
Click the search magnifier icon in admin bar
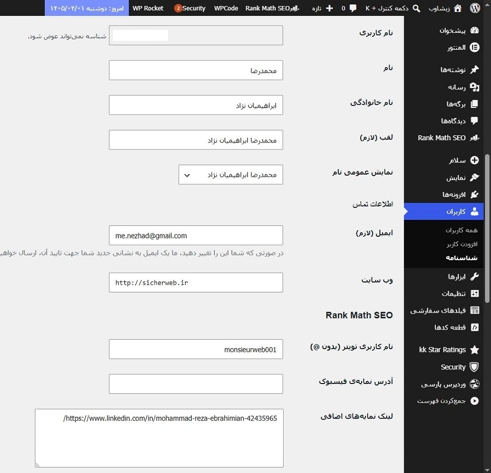point(416,8)
